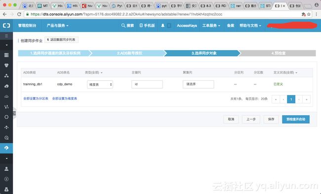
Task: Switch to the browser tab labeled ran
Action: (236, 6)
